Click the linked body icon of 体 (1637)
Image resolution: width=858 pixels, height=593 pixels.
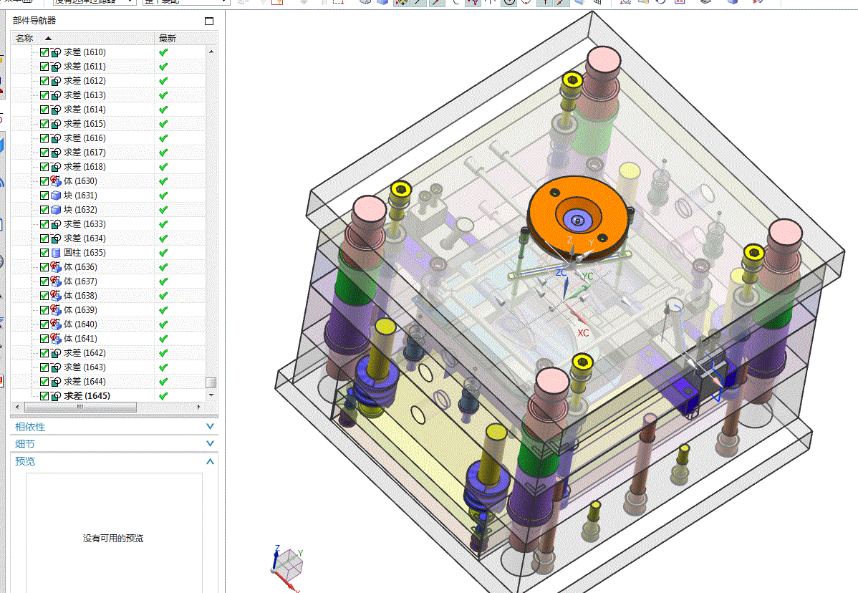click(x=56, y=281)
